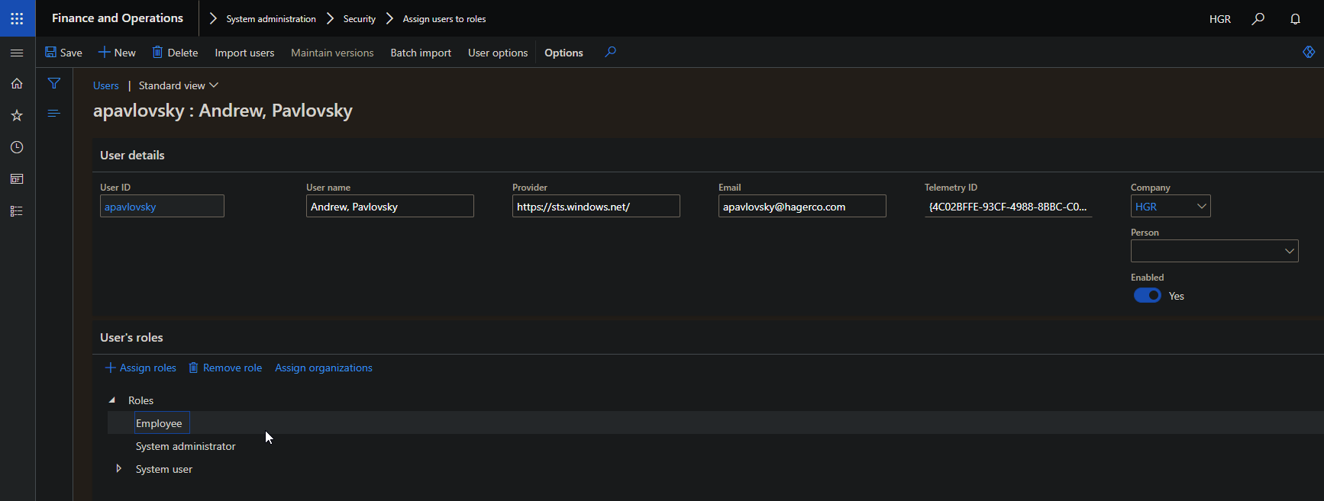
Task: Select the Employee role
Action: [159, 423]
